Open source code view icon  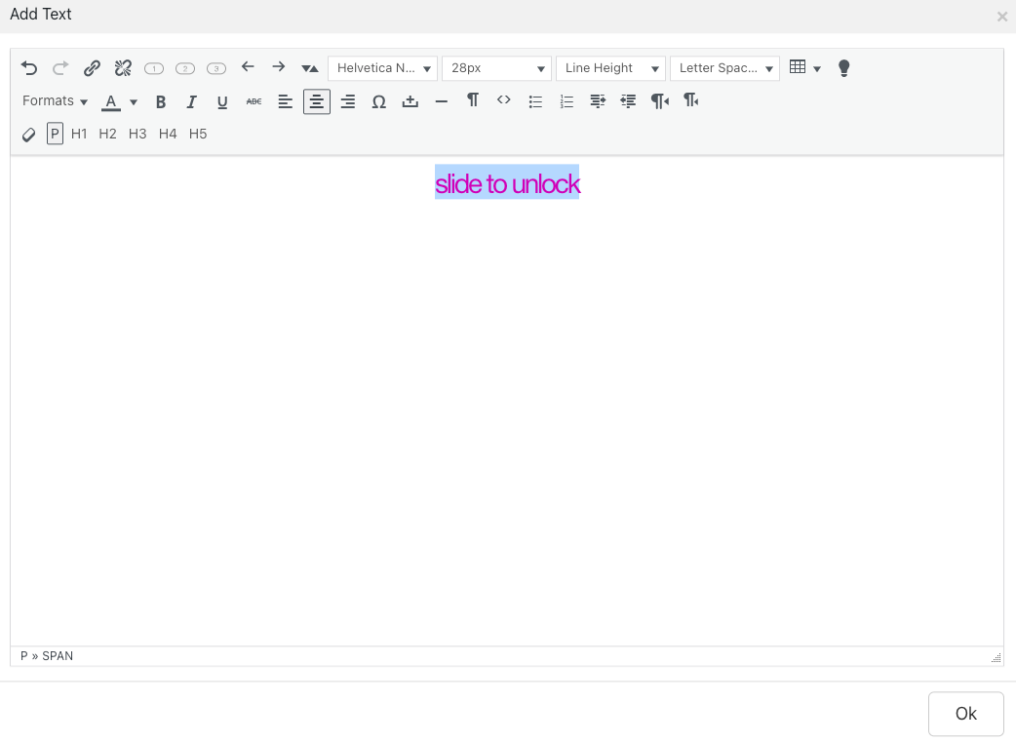pyautogui.click(x=504, y=100)
